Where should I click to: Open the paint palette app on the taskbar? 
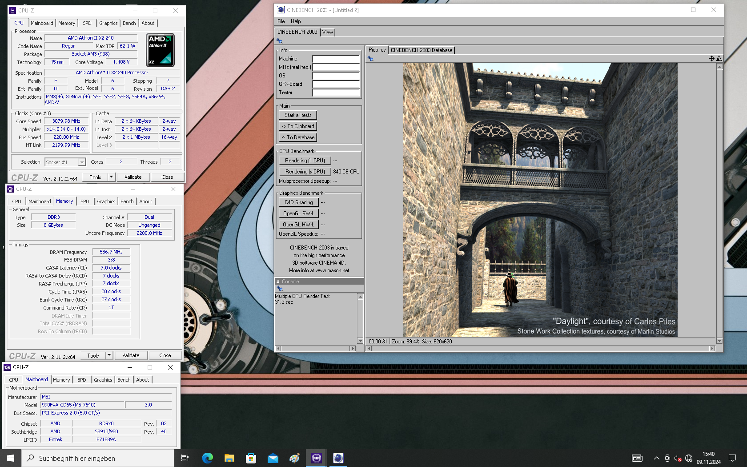pyautogui.click(x=294, y=458)
